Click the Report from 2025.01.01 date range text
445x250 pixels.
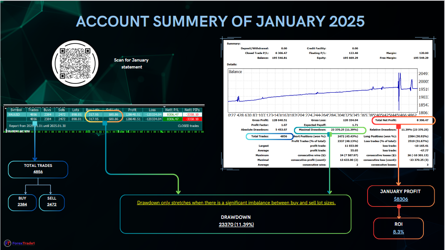click(x=37, y=126)
